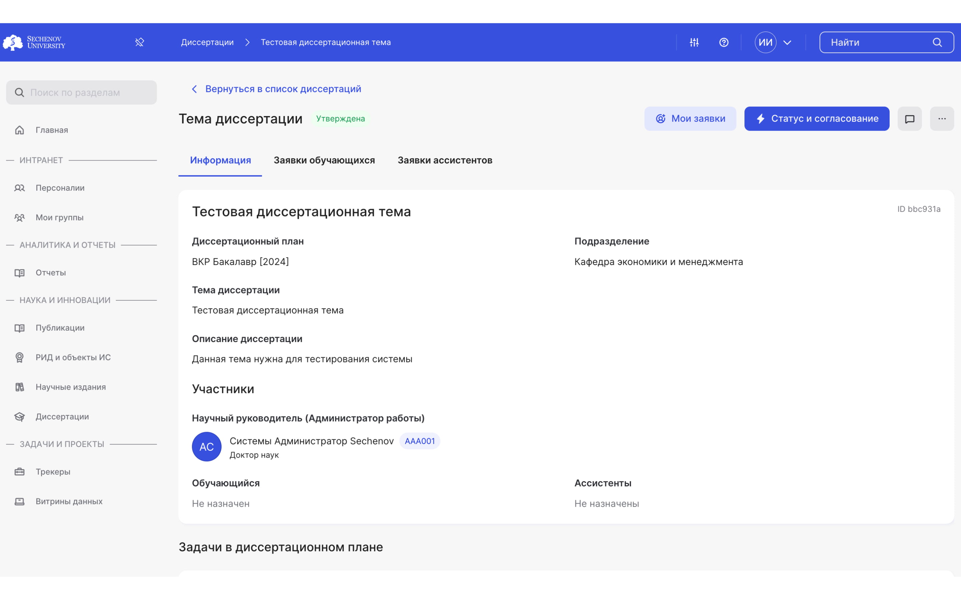The height and width of the screenshot is (600, 961).
Task: Click the Sechenov University logo
Action: [x=34, y=42]
